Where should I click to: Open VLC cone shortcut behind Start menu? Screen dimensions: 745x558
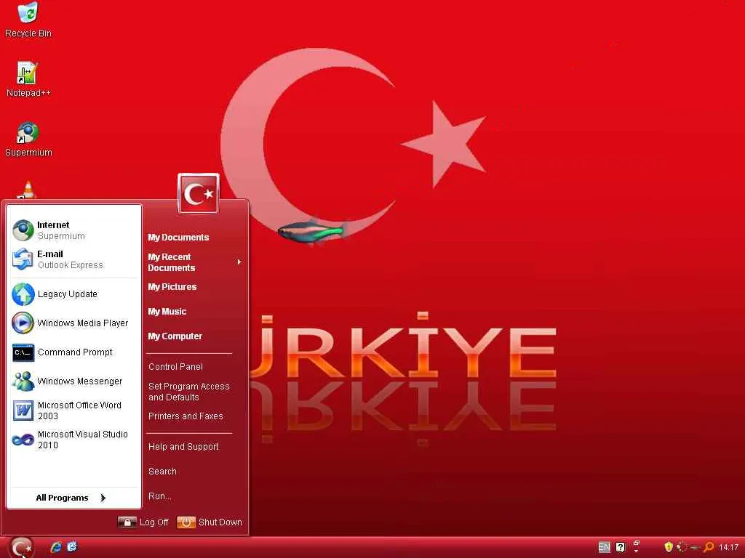tap(28, 190)
